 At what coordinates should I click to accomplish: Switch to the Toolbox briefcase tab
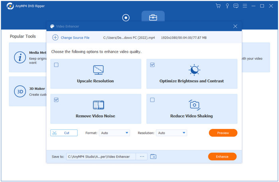coord(153,18)
